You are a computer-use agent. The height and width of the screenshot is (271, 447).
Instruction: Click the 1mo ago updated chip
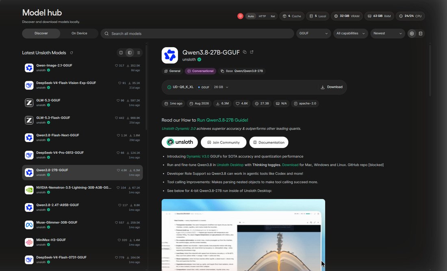coord(174,104)
